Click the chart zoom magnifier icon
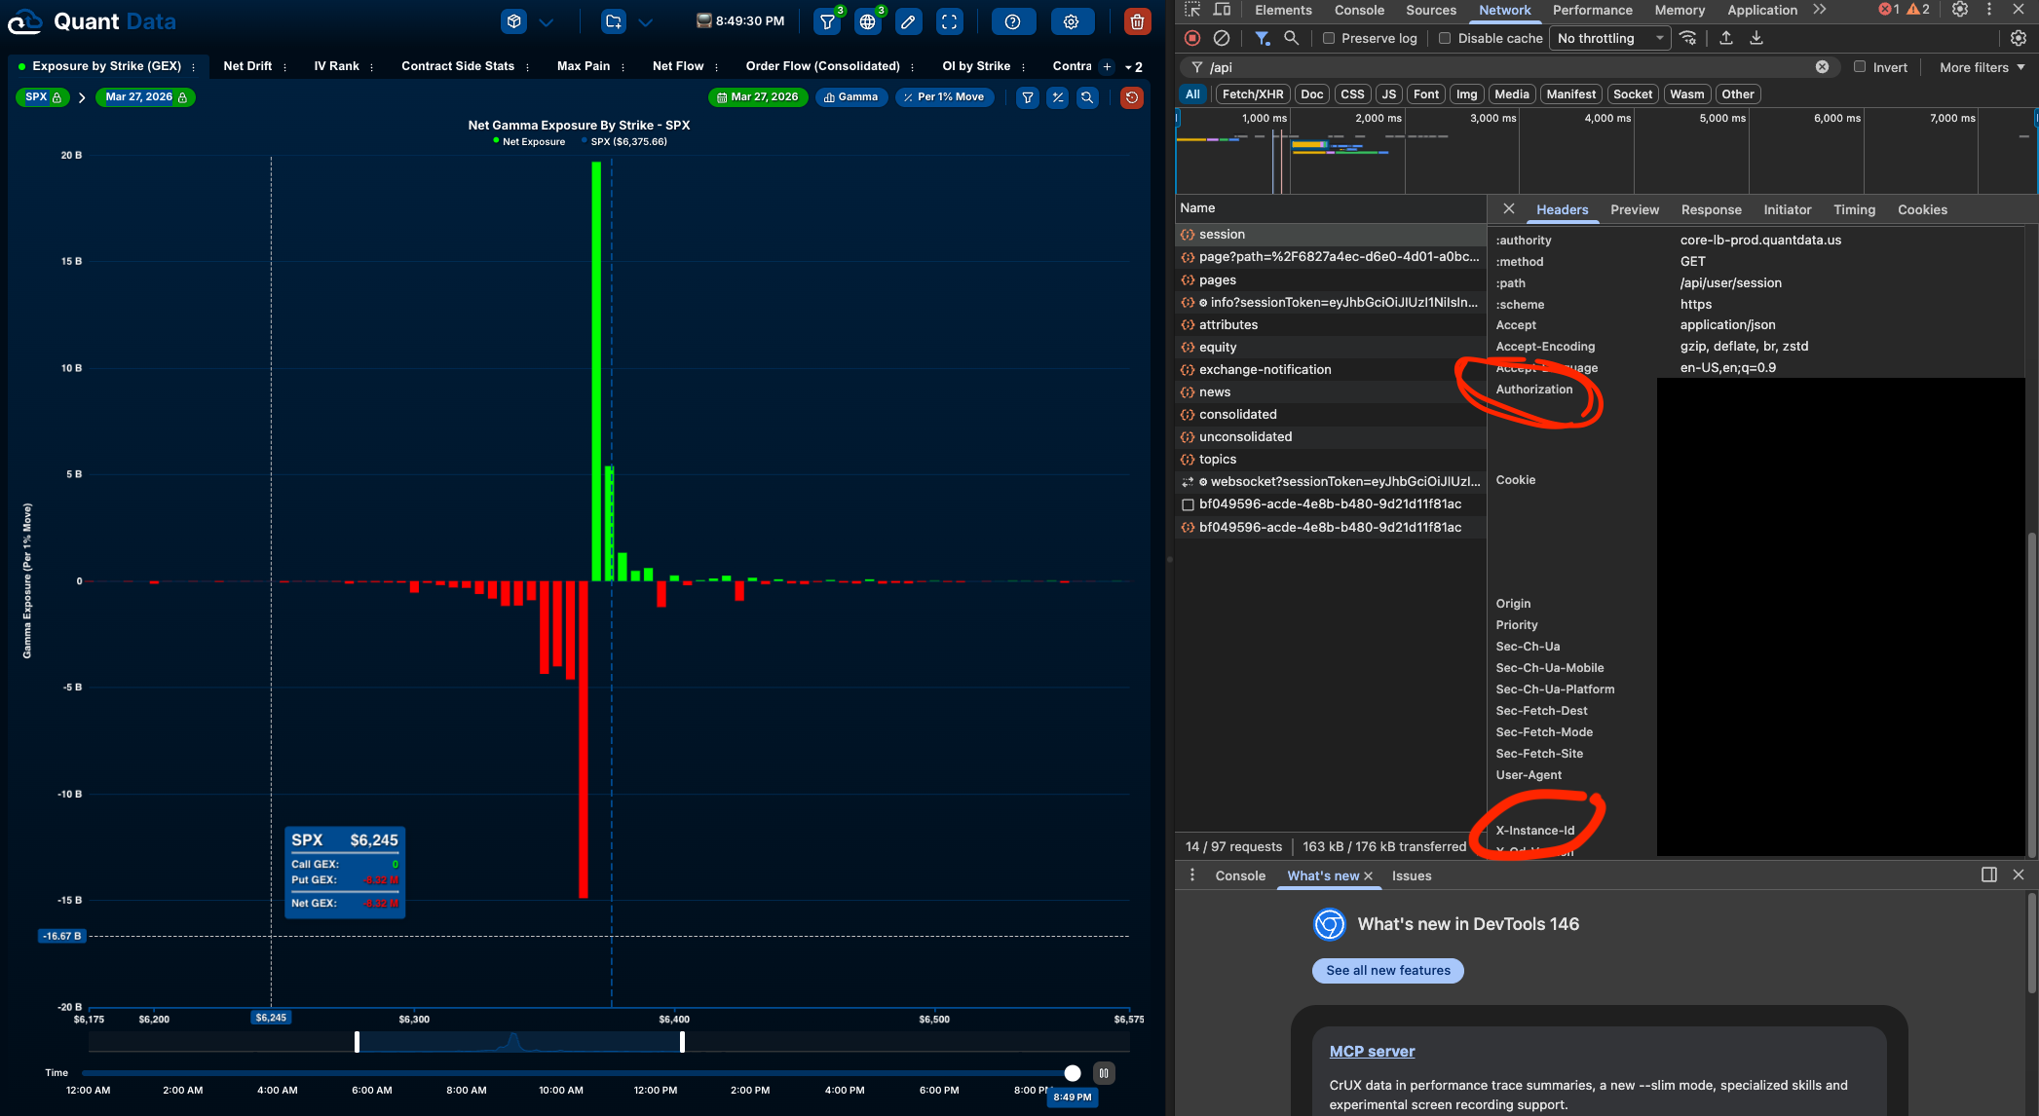The height and width of the screenshot is (1116, 2039). (x=1088, y=97)
